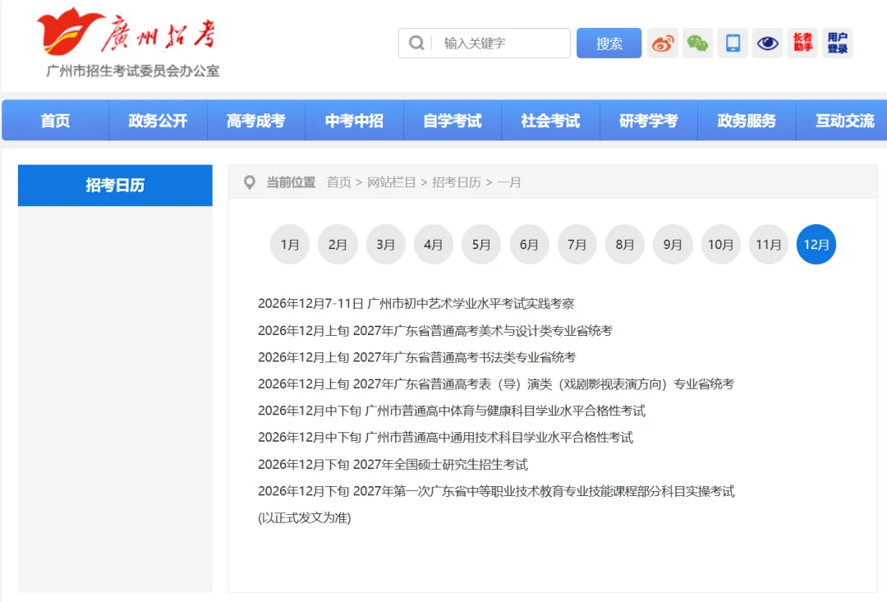Select the 11月 month button
Screen dimensions: 887x602
[x=769, y=245]
